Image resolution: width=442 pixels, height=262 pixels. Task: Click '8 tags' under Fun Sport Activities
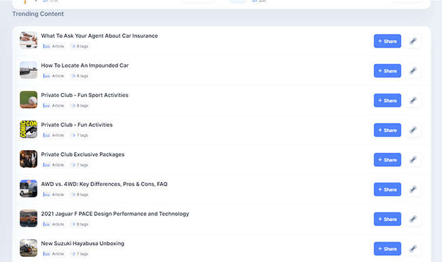click(x=80, y=105)
